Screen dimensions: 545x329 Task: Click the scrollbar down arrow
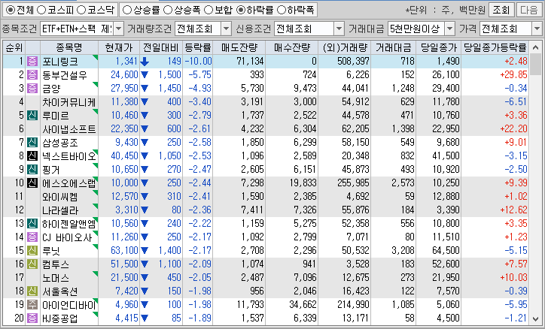[537, 318]
